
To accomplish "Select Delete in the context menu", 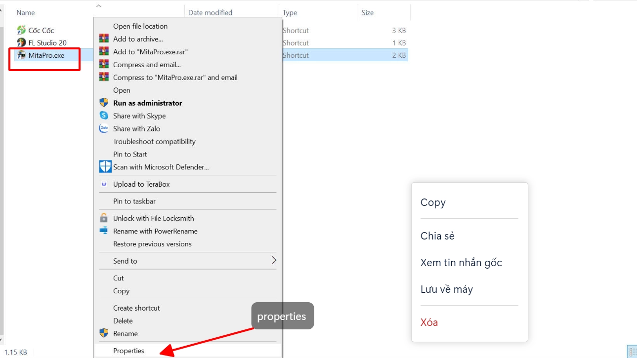I will pyautogui.click(x=123, y=320).
